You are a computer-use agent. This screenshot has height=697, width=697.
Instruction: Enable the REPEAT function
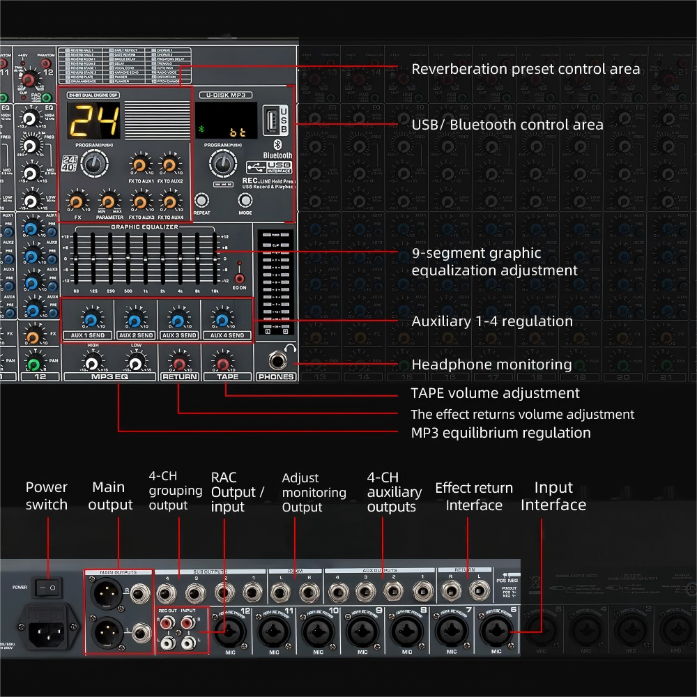(x=203, y=200)
